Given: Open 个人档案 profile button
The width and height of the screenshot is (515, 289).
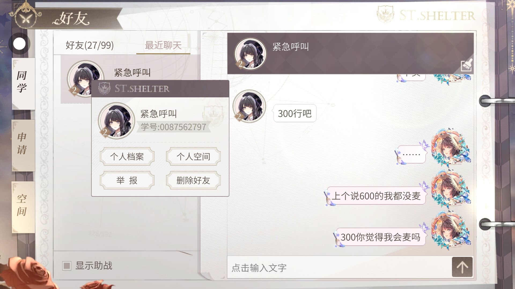Looking at the screenshot, I should coord(127,156).
